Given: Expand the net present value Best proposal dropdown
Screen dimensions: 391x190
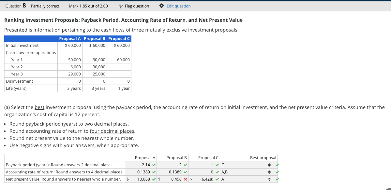Looking at the screenshot, I should (x=248, y=179).
